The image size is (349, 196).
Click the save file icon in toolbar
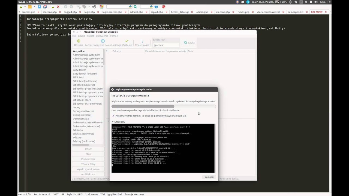(40, 7)
